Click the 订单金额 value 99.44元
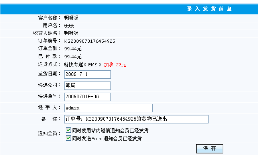Screen dimensions: 258x155 pos(73,49)
